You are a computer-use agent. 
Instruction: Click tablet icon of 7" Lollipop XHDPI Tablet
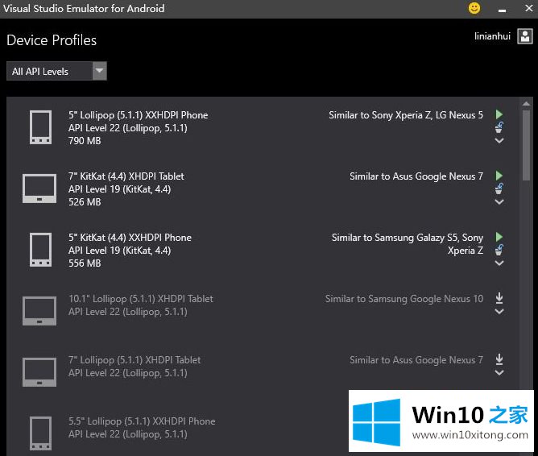pos(39,372)
